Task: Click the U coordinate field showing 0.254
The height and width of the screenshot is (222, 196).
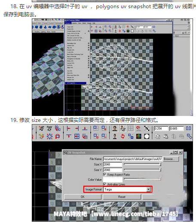Action: coord(161,128)
